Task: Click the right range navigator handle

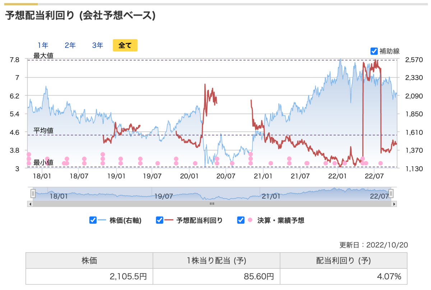Action: pyautogui.click(x=391, y=194)
